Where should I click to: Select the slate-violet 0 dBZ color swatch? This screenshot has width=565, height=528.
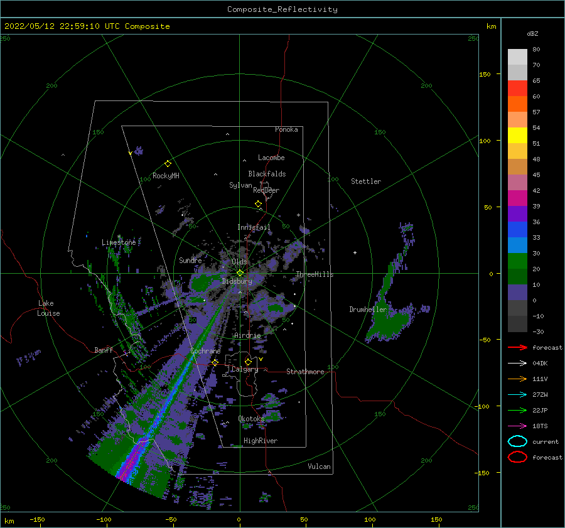tap(517, 293)
